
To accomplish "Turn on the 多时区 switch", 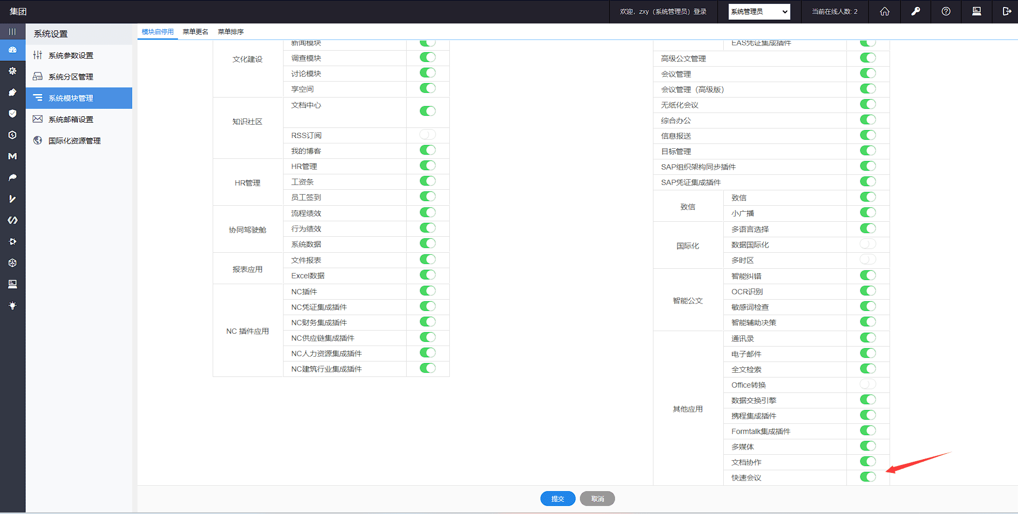I will pos(868,259).
